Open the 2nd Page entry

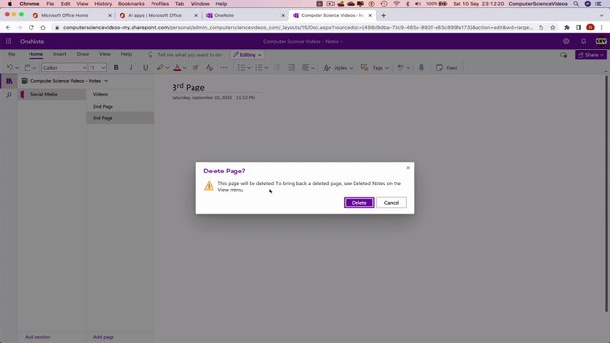tap(120, 106)
